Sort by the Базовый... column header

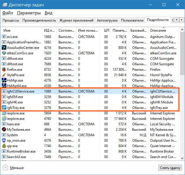click(x=139, y=30)
